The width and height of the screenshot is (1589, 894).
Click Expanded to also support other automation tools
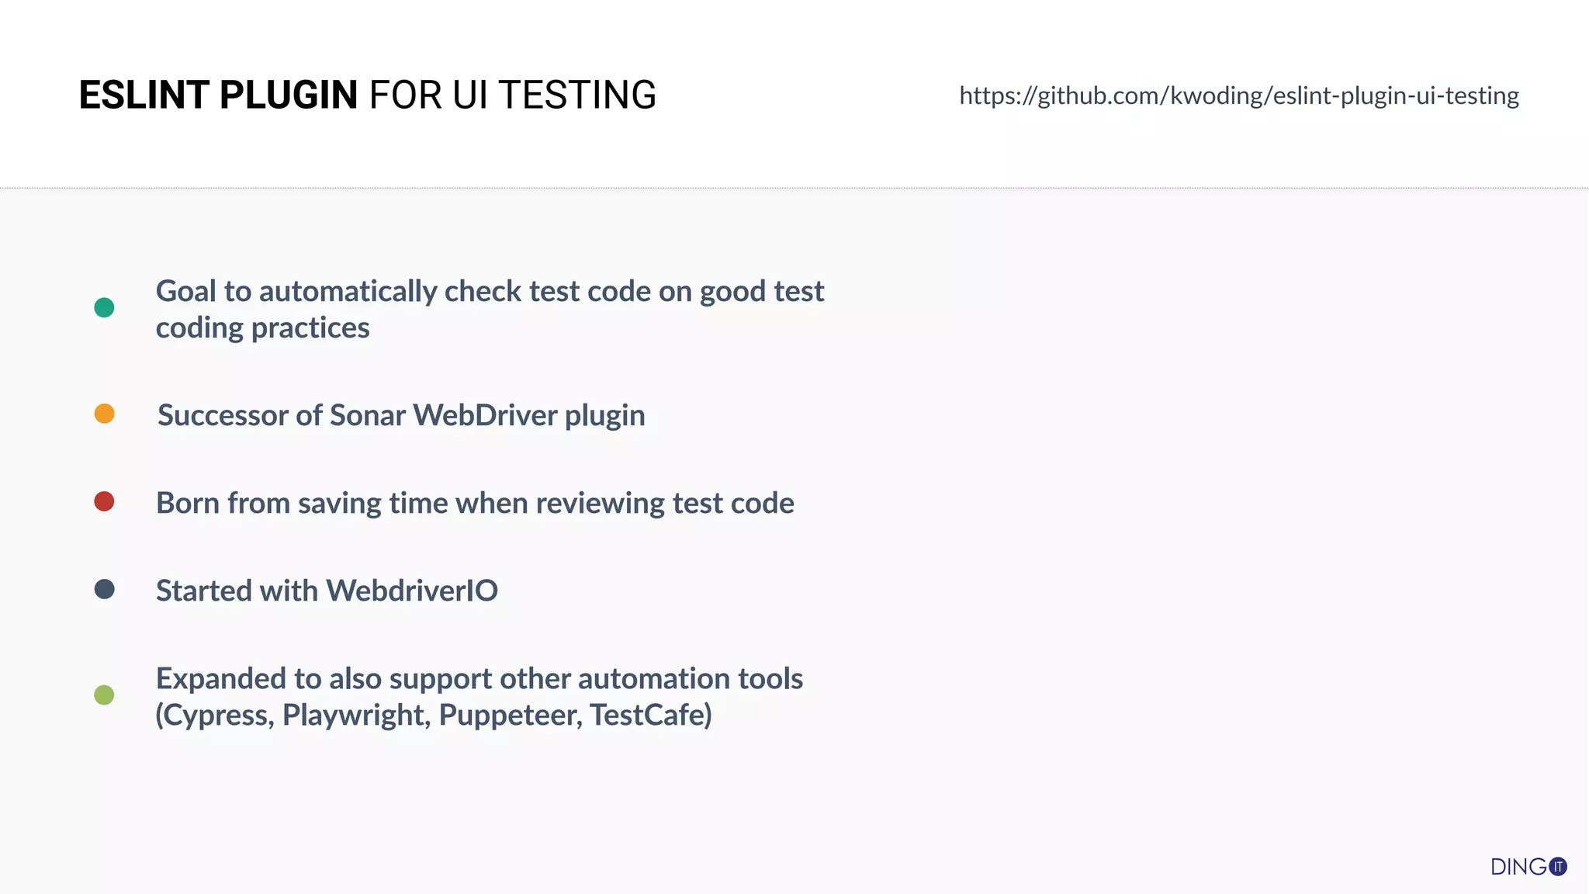coord(479,678)
